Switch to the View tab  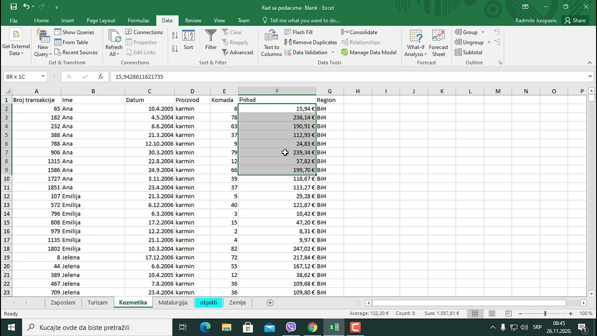(x=219, y=21)
